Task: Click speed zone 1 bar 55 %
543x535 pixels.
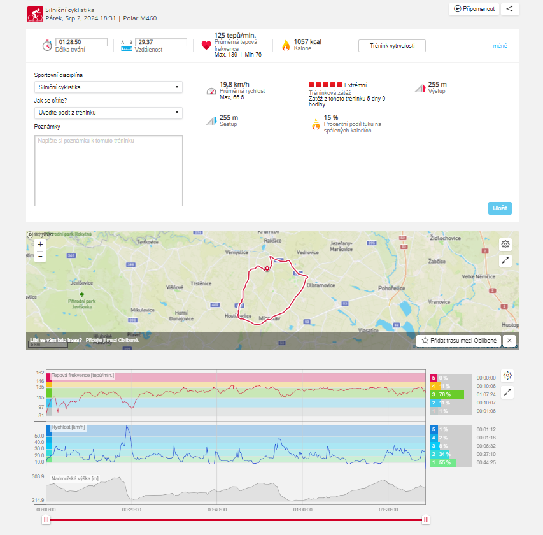Action: point(443,462)
